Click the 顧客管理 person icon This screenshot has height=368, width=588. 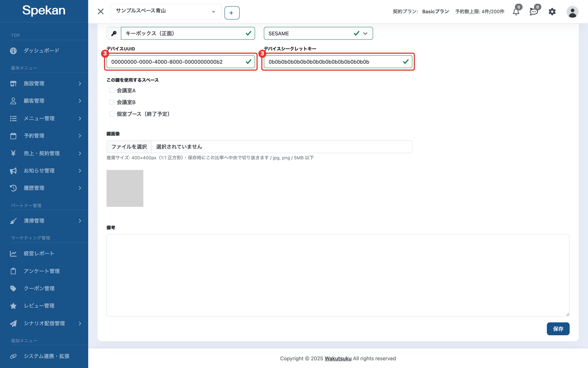click(13, 101)
